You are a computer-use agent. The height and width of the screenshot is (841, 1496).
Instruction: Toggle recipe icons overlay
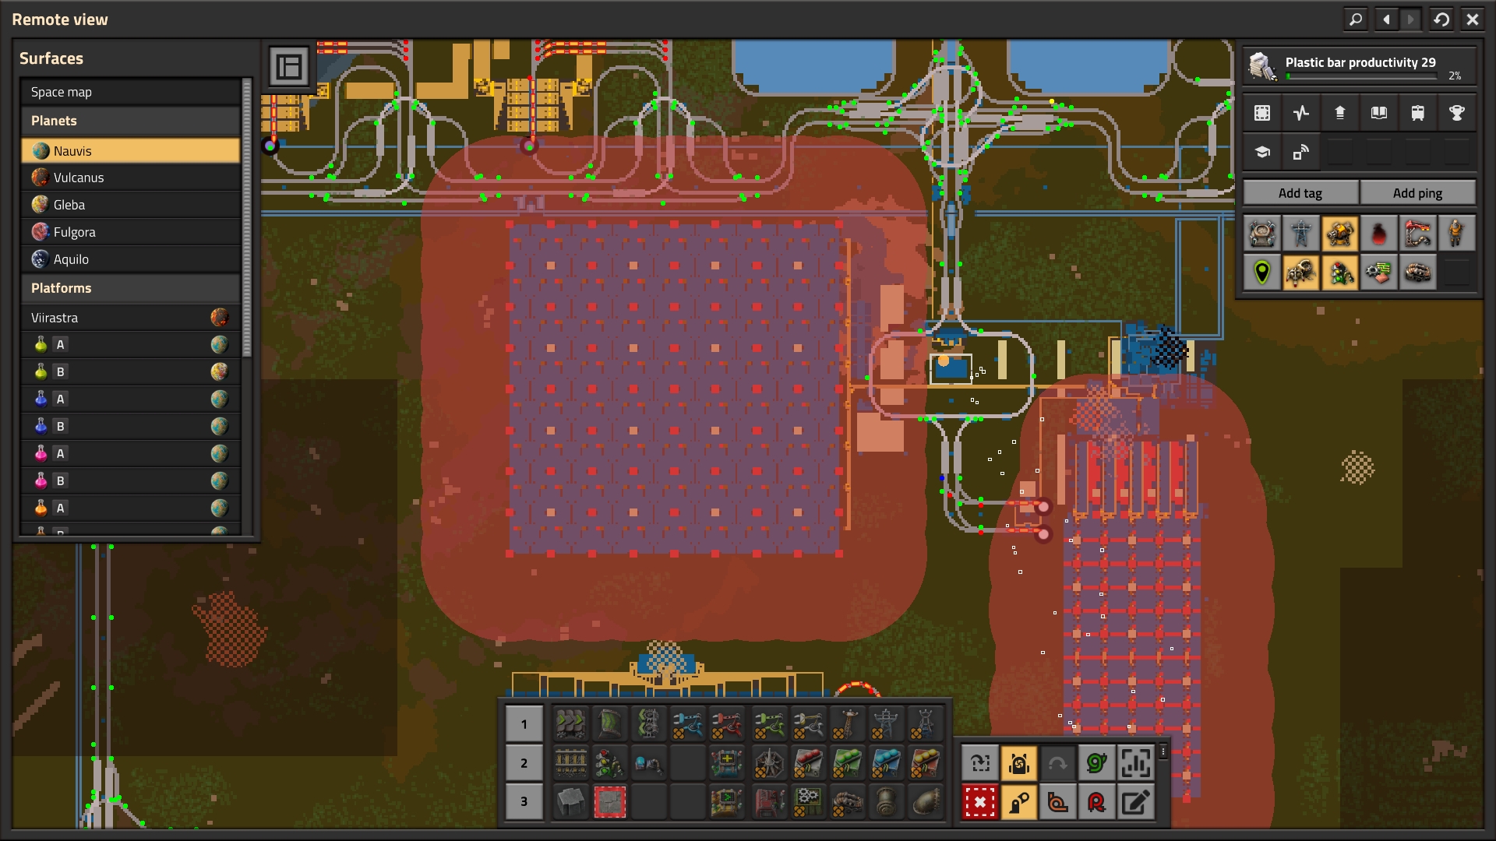(x=1379, y=273)
